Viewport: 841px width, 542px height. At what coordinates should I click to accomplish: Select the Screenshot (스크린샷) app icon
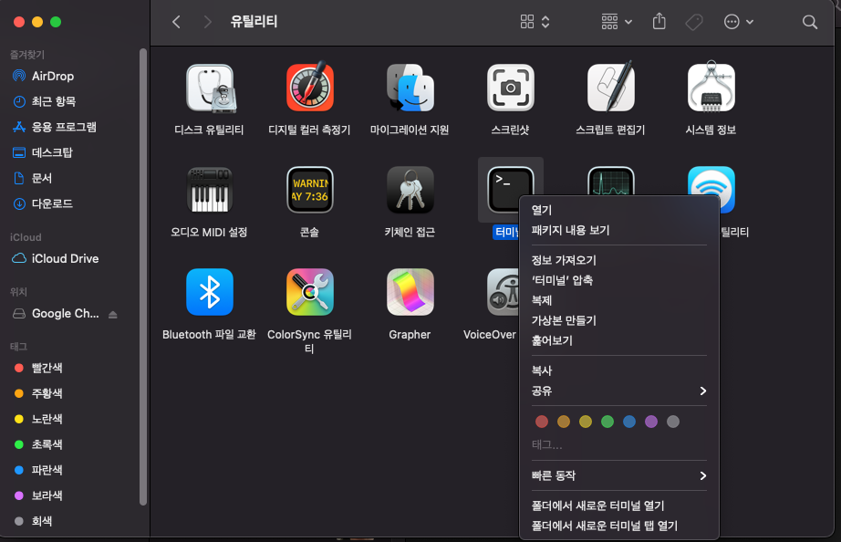[x=511, y=88]
